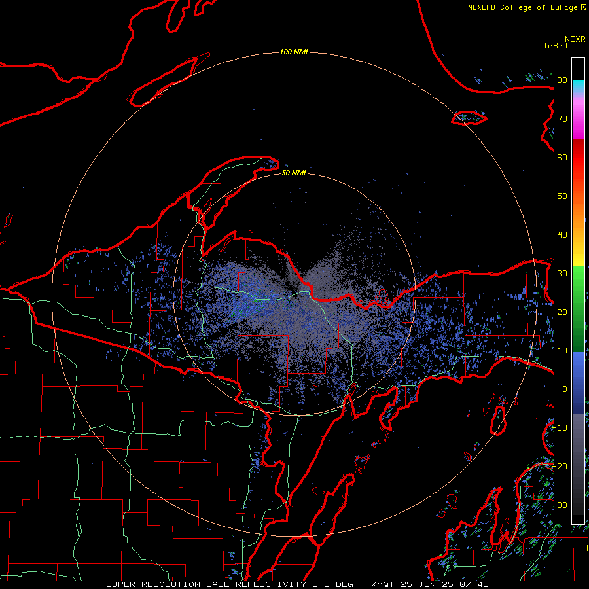Click the 70 value on the dBZ scale
The width and height of the screenshot is (589, 589).
point(562,118)
